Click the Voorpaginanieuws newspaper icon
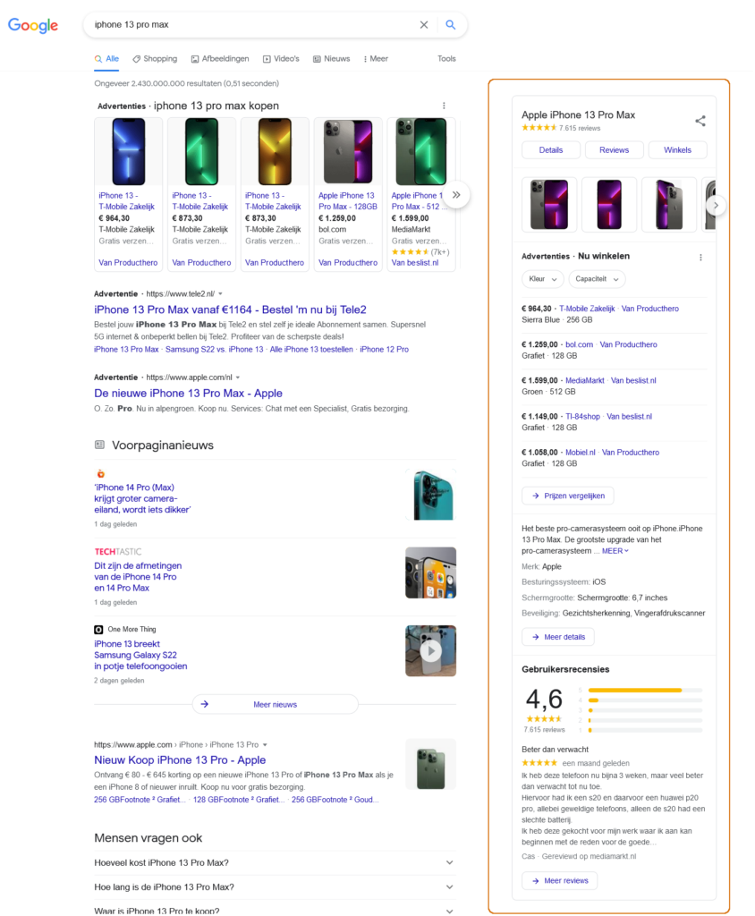The width and height of the screenshot is (755, 916). tap(100, 445)
